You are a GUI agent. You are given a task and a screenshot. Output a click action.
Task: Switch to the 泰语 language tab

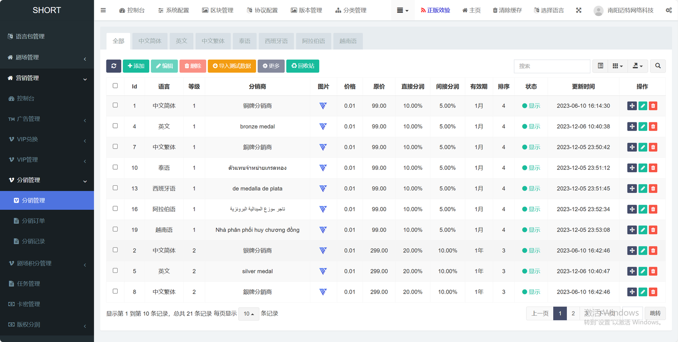(x=245, y=41)
